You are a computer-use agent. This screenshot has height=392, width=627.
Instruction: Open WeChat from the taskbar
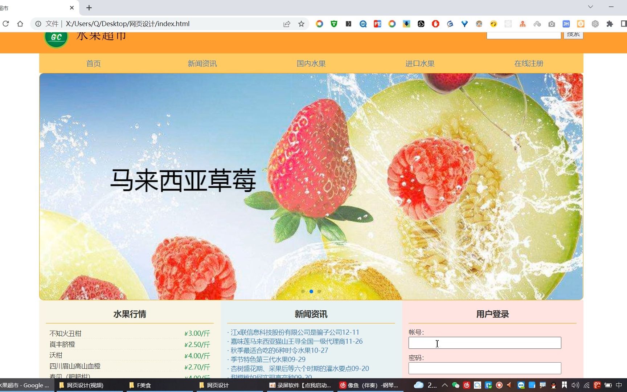(455, 385)
